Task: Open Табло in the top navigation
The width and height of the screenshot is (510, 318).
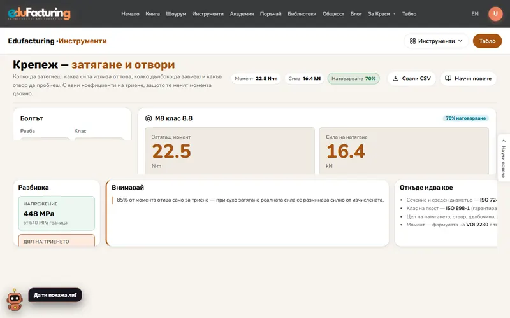Action: click(409, 13)
